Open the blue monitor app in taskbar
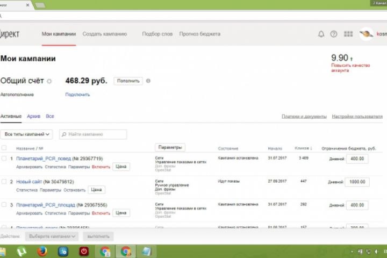Image resolution: width=387 pixels, height=258 pixels. click(63, 252)
